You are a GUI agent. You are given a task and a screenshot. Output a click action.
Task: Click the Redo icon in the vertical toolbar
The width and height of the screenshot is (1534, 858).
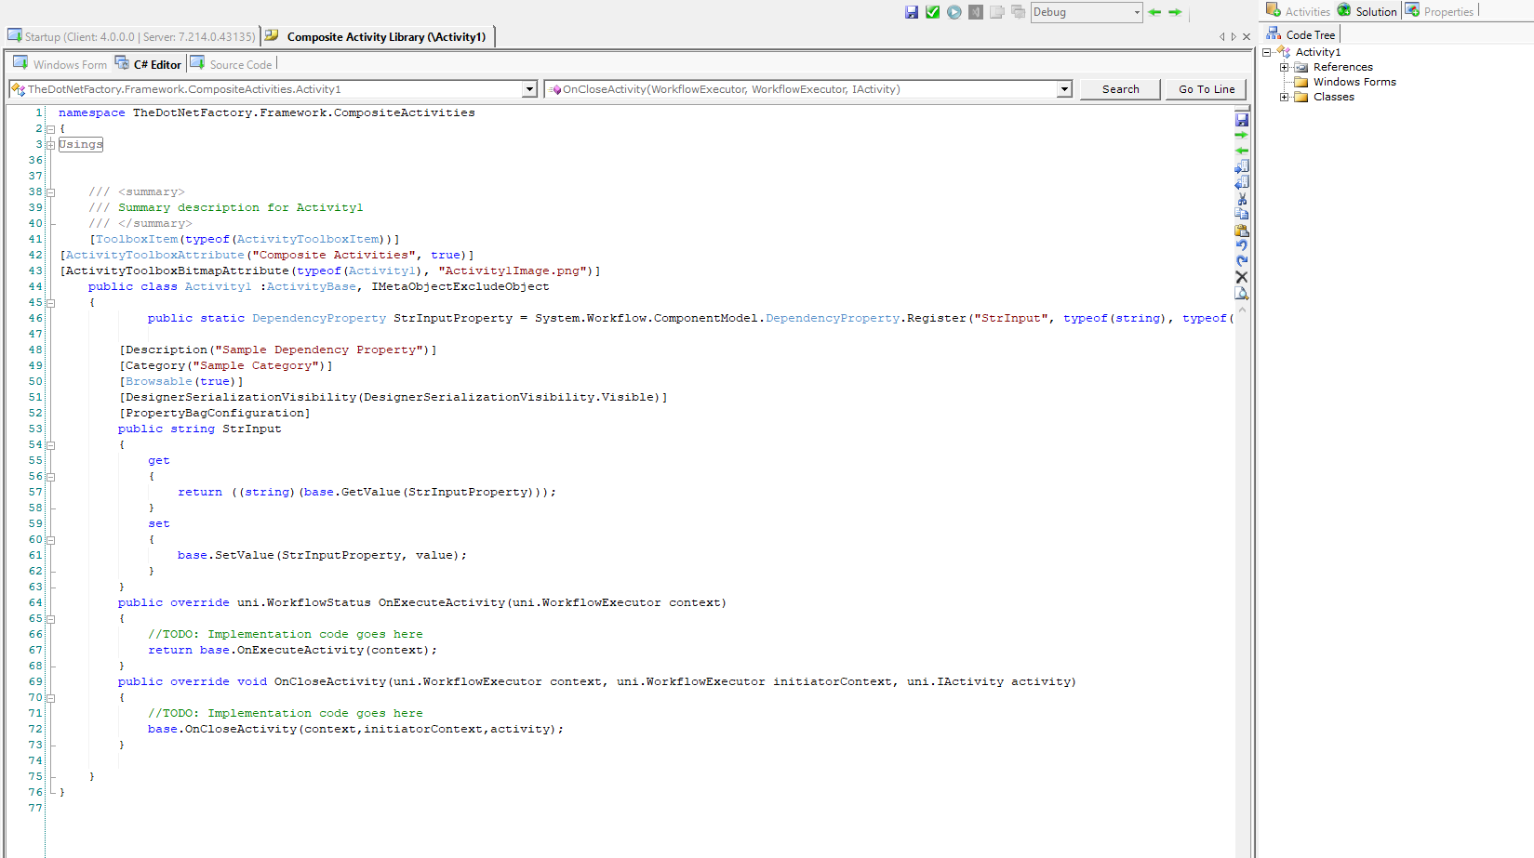[1242, 261]
